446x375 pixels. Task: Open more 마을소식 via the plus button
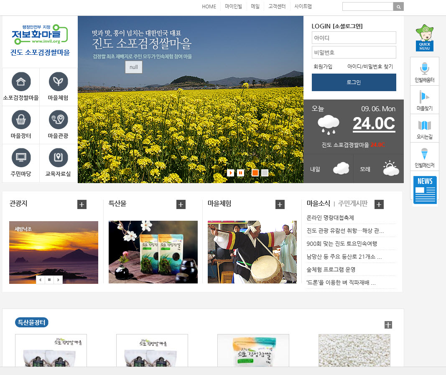pyautogui.click(x=379, y=204)
